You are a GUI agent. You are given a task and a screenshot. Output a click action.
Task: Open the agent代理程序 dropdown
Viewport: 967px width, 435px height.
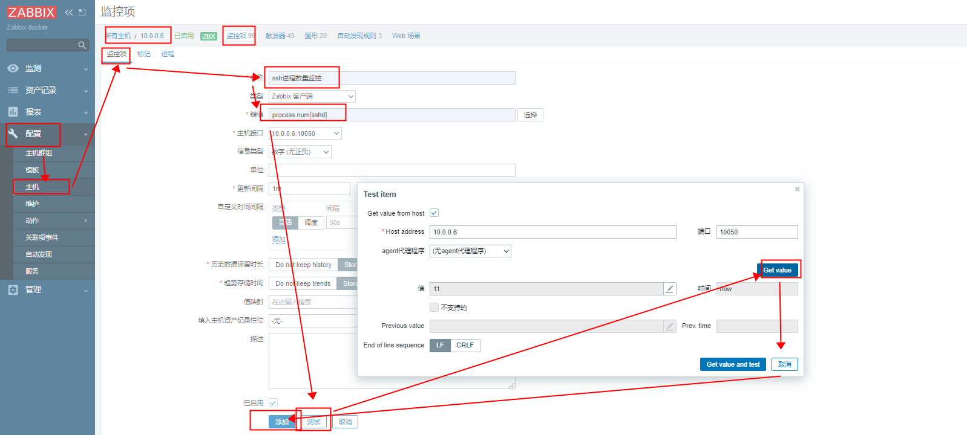(x=470, y=251)
